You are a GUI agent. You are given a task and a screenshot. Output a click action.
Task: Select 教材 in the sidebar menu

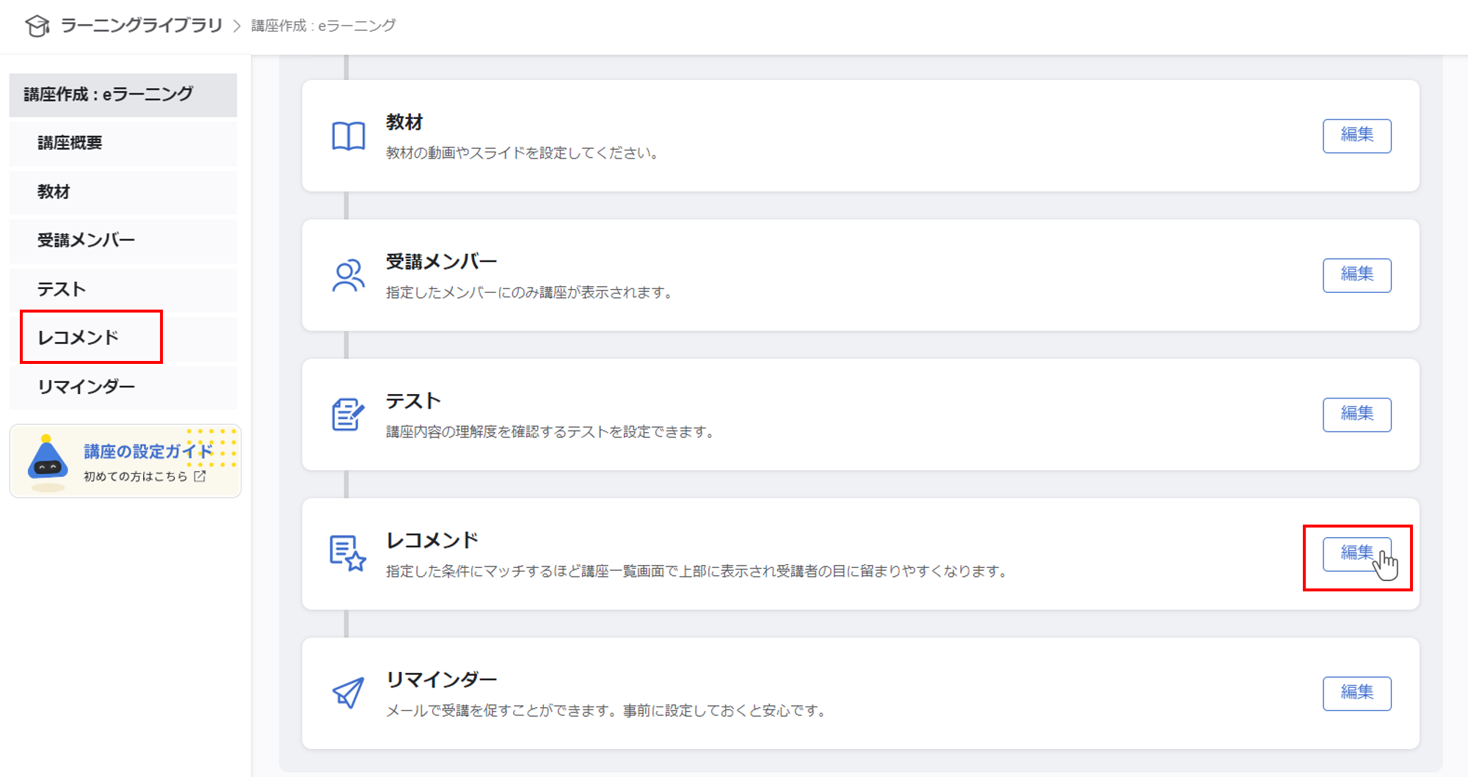(x=54, y=192)
